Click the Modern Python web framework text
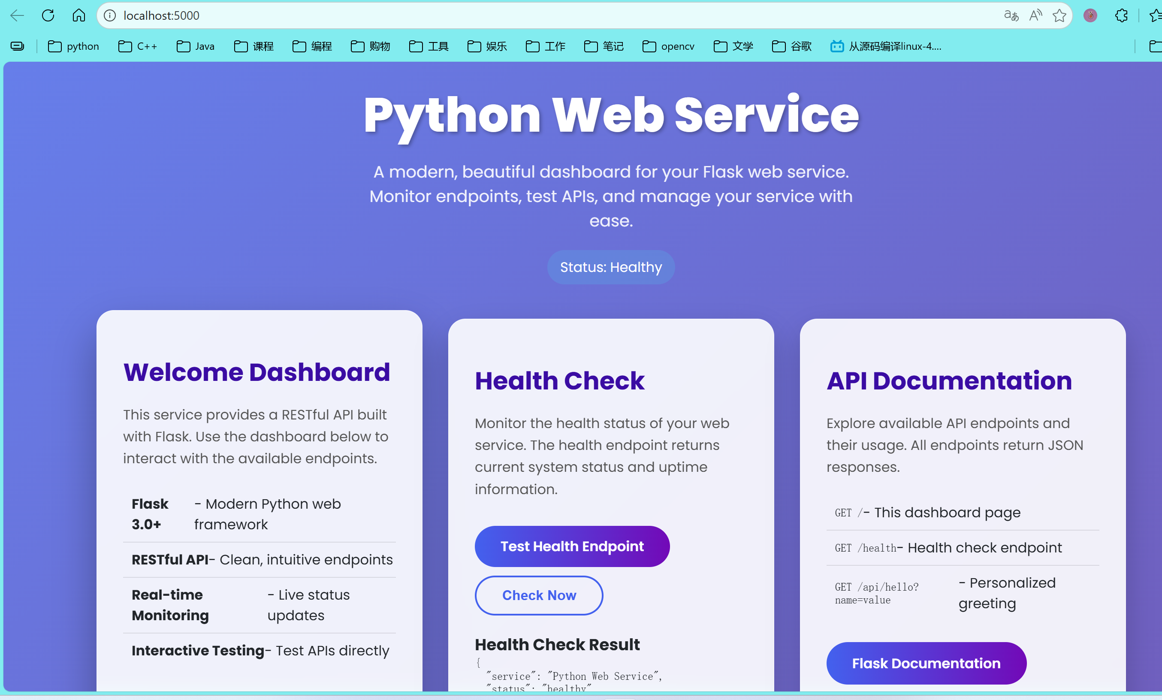 (x=267, y=514)
